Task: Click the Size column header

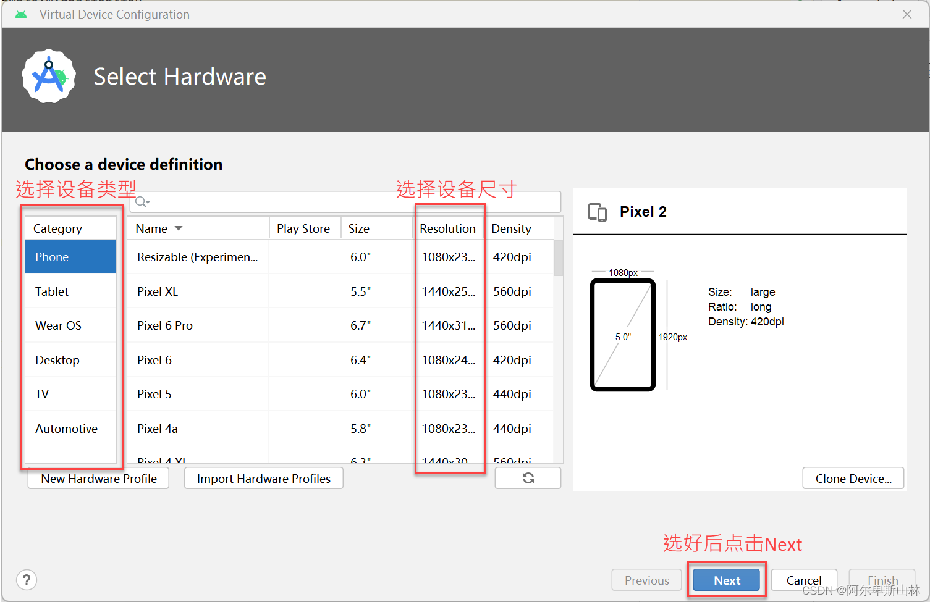Action: coord(376,228)
